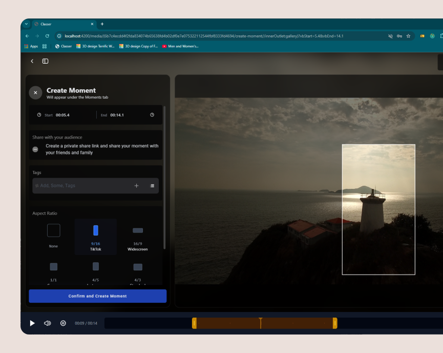Close the Create Moment panel
This screenshot has height=353, width=443.
tap(35, 92)
